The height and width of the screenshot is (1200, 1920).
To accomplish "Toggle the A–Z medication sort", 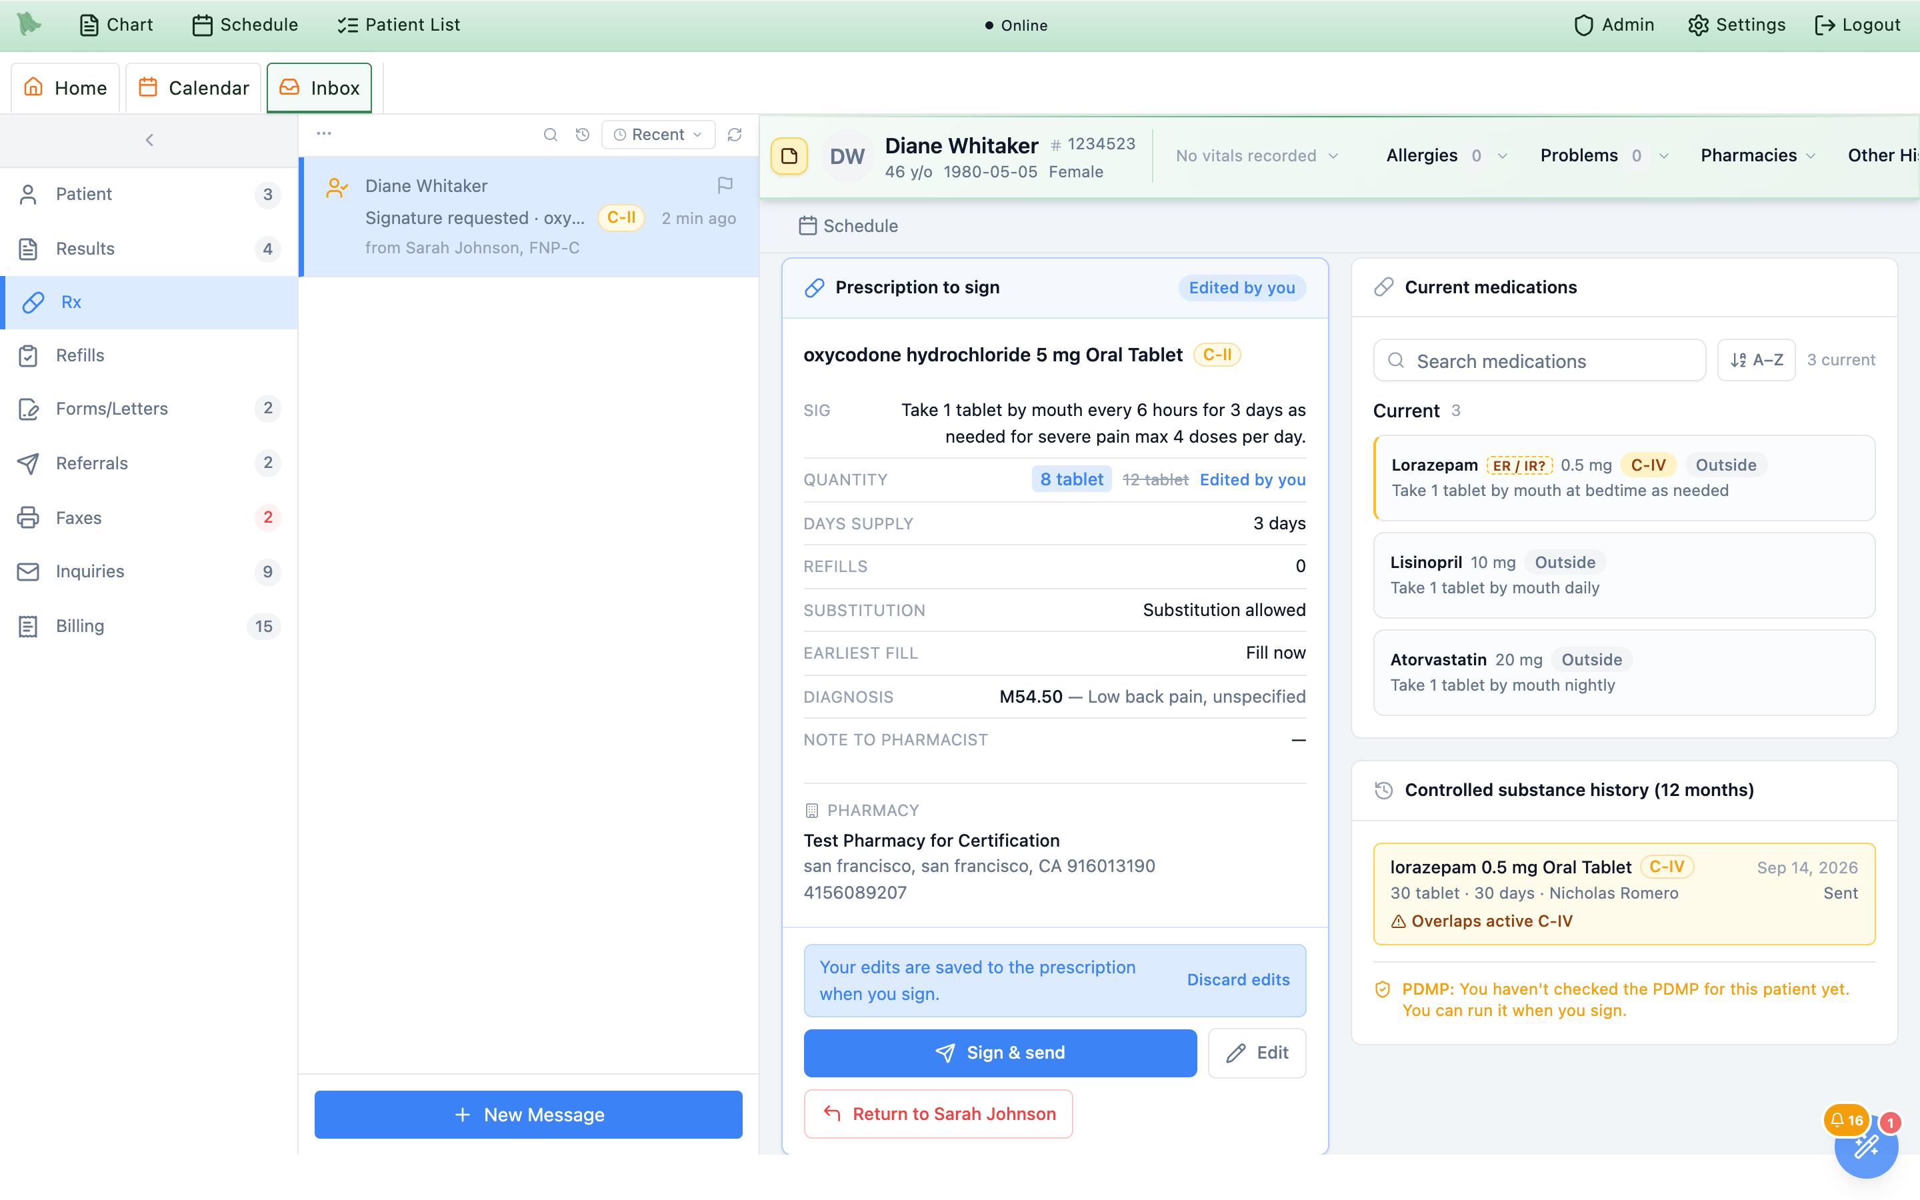I will (1756, 360).
